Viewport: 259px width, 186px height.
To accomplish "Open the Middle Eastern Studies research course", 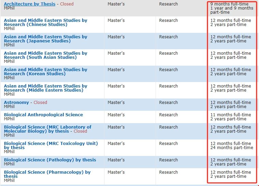I will click(x=45, y=88).
